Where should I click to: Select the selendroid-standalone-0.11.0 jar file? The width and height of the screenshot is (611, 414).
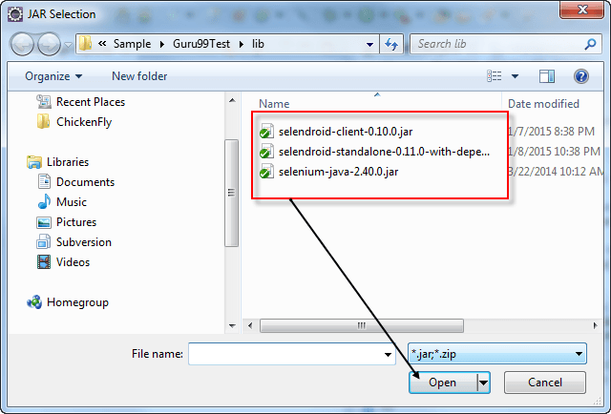[384, 152]
